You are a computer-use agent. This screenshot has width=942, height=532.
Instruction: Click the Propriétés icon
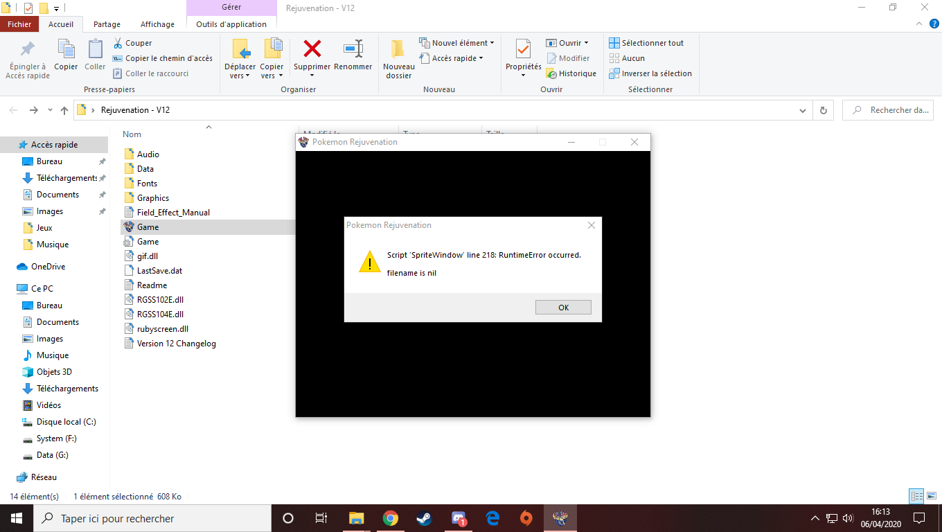[523, 49]
